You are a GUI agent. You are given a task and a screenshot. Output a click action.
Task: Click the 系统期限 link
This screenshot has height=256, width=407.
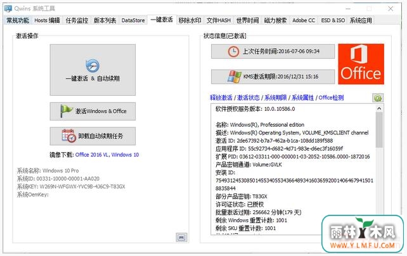coord(276,98)
